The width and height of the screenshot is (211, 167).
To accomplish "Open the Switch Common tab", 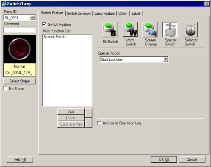I will (x=79, y=14).
